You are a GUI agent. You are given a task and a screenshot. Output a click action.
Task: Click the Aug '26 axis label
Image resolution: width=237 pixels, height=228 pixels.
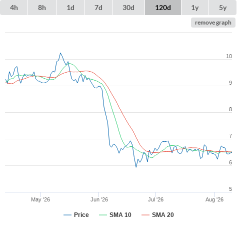214,199
